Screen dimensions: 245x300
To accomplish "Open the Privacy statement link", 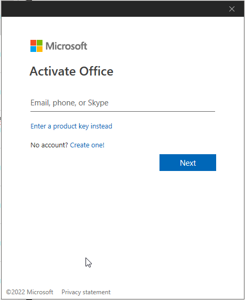I will coord(86,292).
